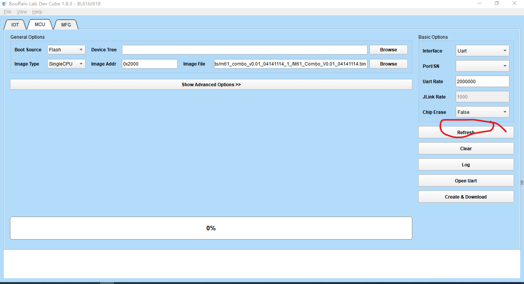Select the MCU tab
This screenshot has height=284, width=524.
click(x=40, y=24)
